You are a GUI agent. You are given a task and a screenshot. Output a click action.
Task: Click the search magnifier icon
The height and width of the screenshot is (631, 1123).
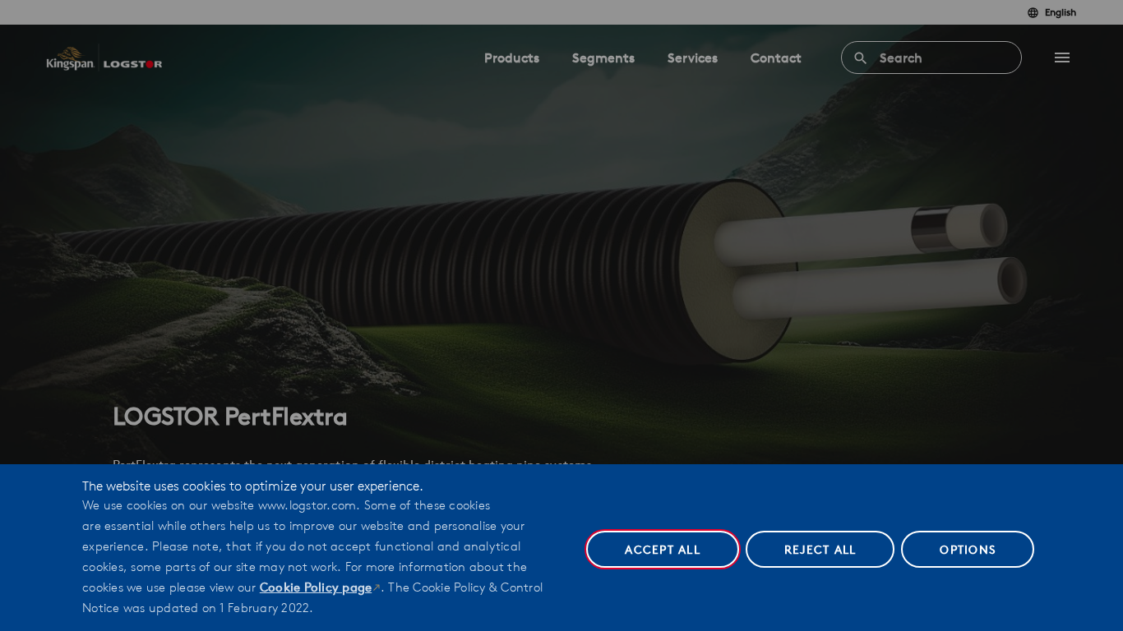[861, 58]
